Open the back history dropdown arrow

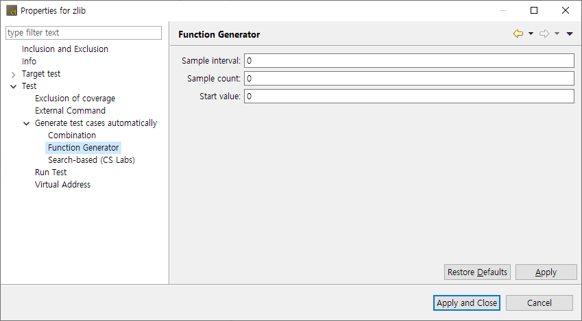click(531, 34)
